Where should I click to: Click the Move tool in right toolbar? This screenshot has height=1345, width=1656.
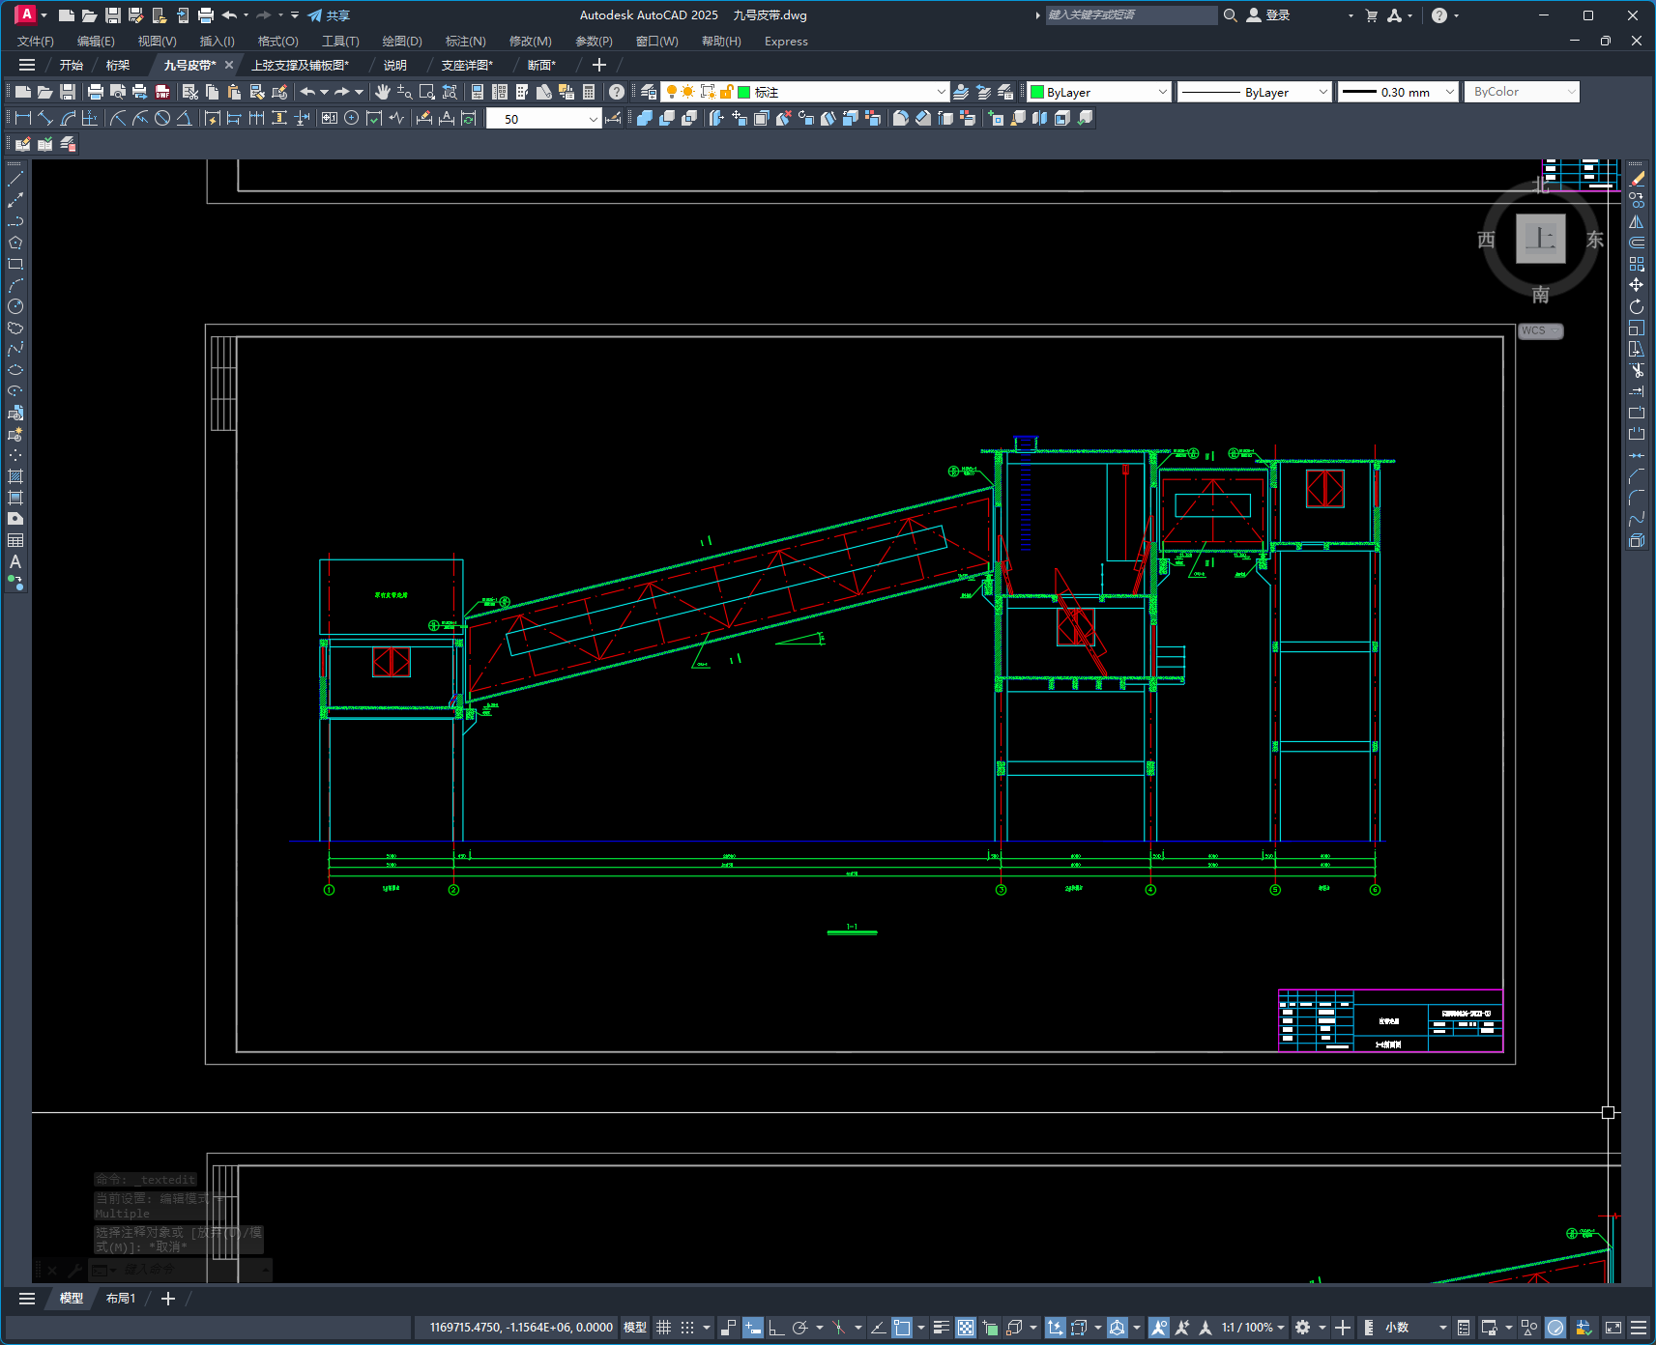click(x=1637, y=285)
